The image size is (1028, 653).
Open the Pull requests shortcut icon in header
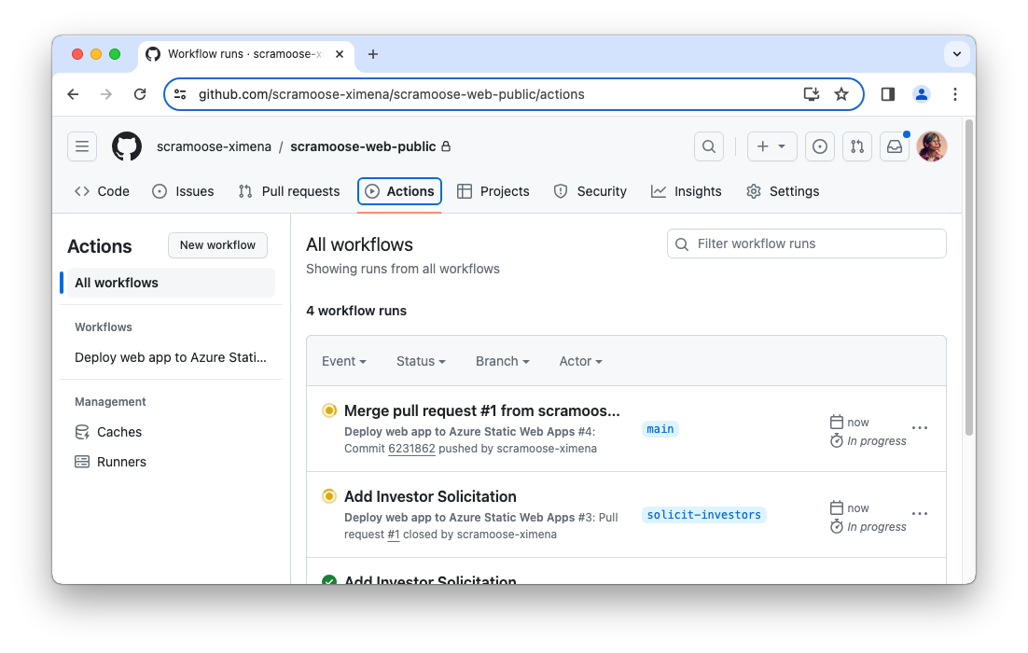pyautogui.click(x=857, y=146)
